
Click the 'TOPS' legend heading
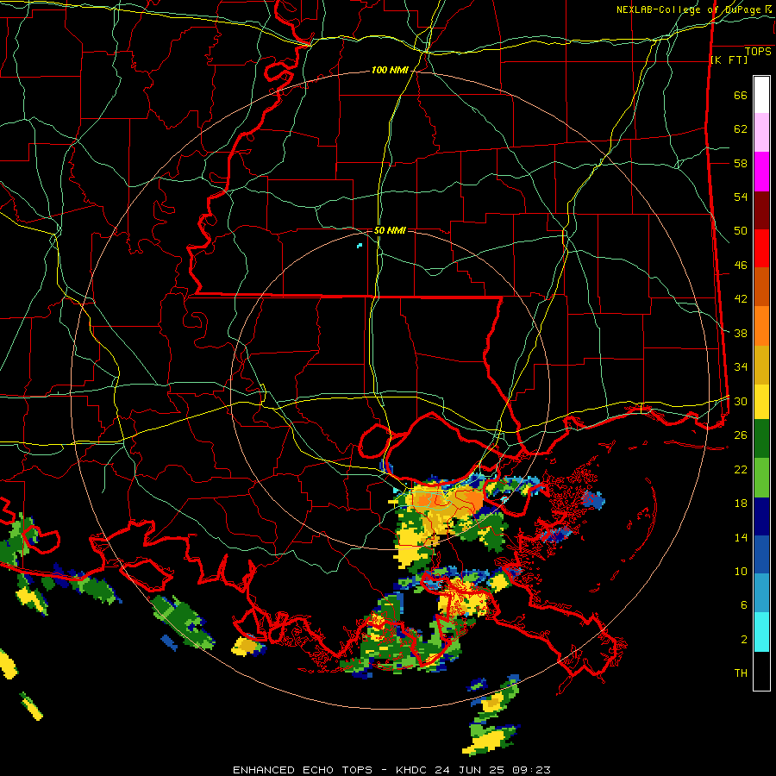[758, 52]
